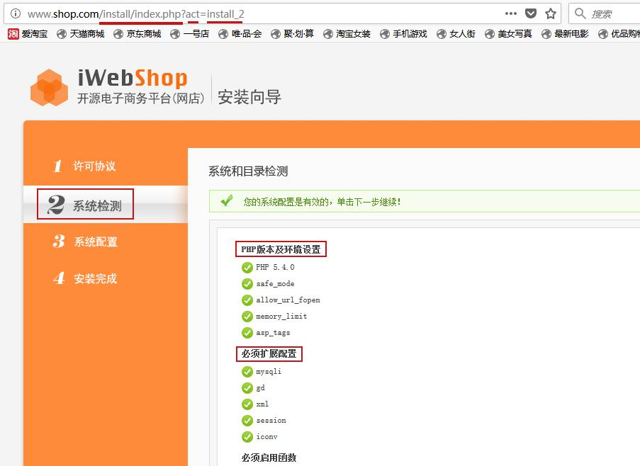
Task: Click the 安装向导 heading
Action: 249,97
